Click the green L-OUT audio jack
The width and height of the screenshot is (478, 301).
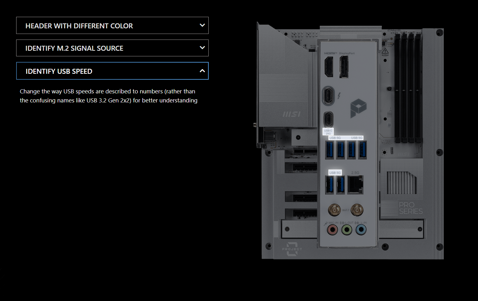347,230
